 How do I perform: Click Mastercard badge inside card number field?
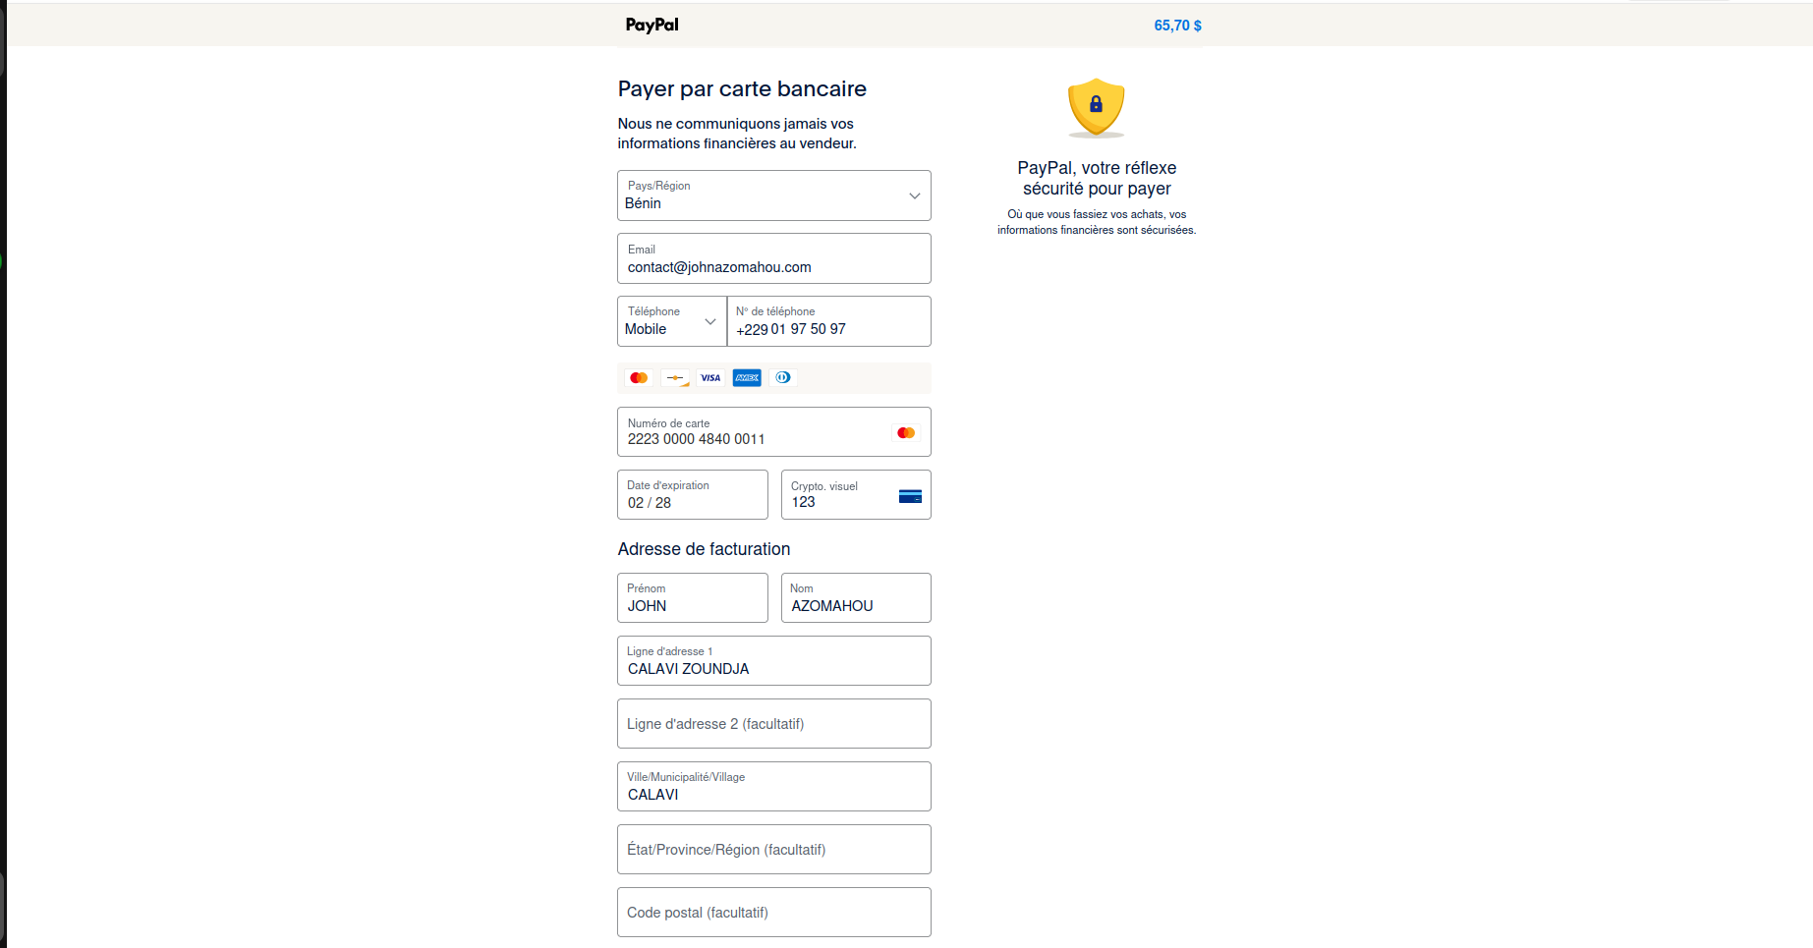[x=906, y=433]
